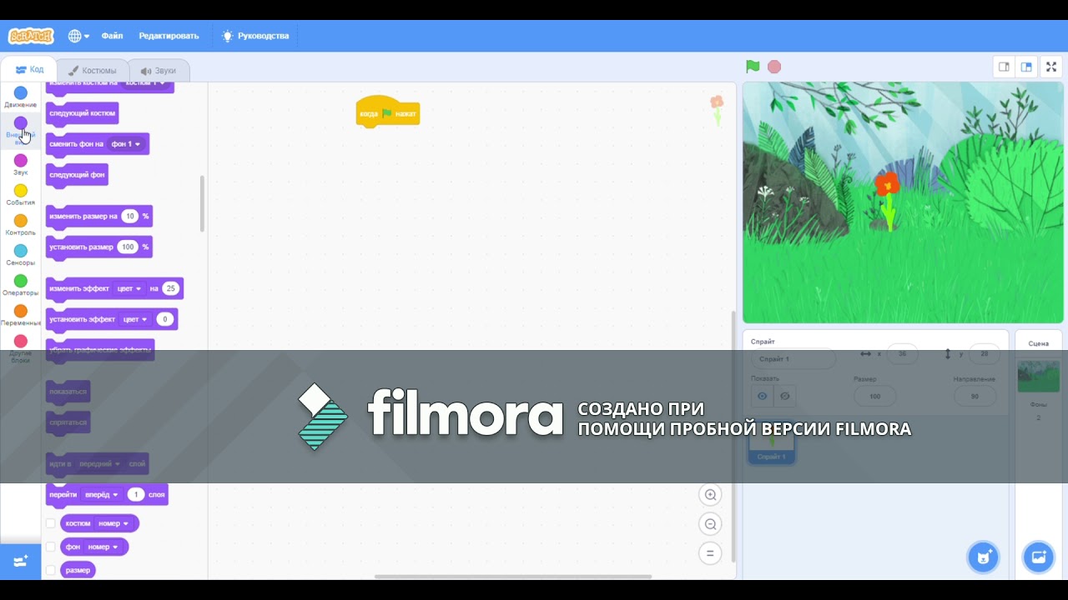This screenshot has width=1068, height=600.
Task: Switch to small stage layout
Action: [x=1005, y=67]
